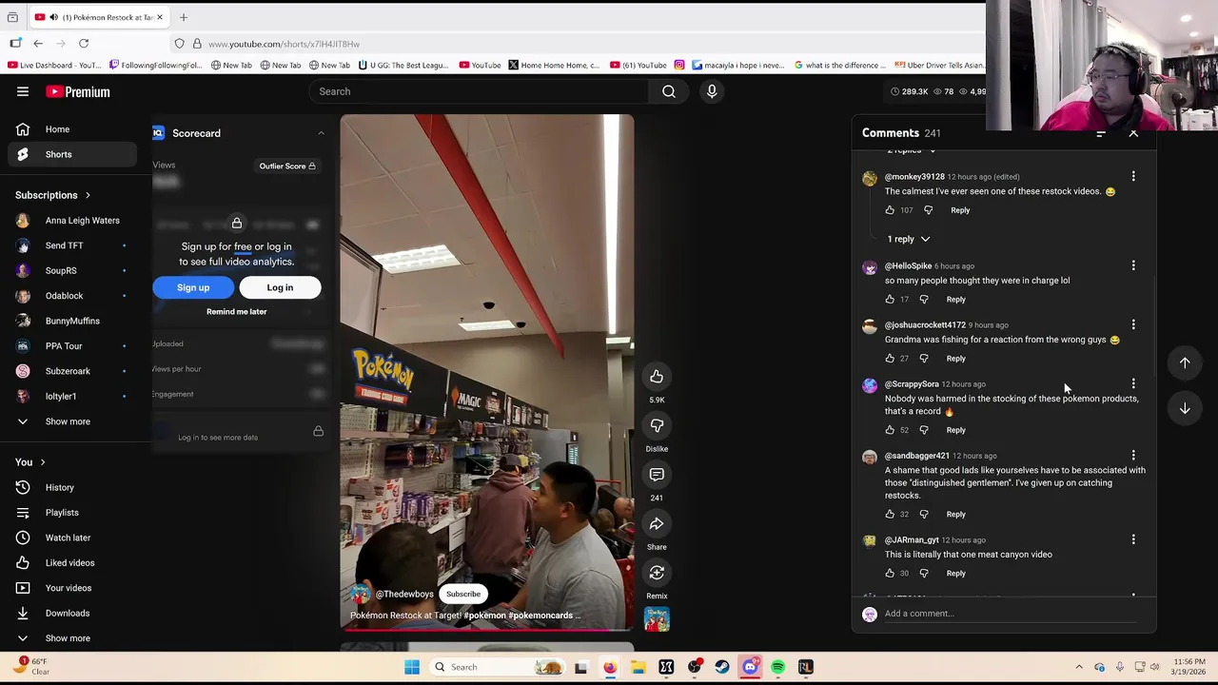Search with voice microphone icon
The image size is (1218, 685).
tap(712, 91)
